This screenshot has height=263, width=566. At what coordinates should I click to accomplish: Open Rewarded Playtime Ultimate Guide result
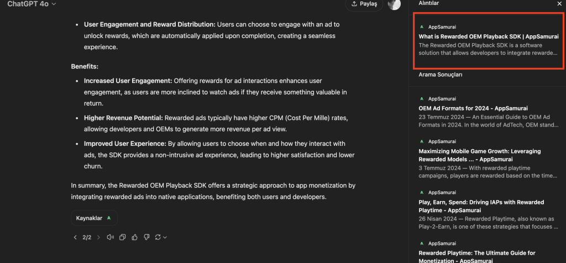point(477,253)
